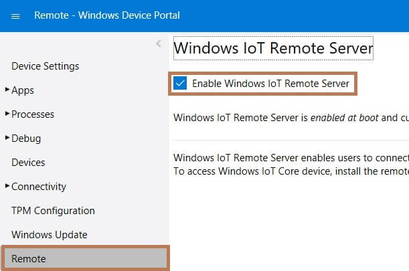This screenshot has width=409, height=271.
Task: Open the hamburger navigation menu
Action: point(16,15)
